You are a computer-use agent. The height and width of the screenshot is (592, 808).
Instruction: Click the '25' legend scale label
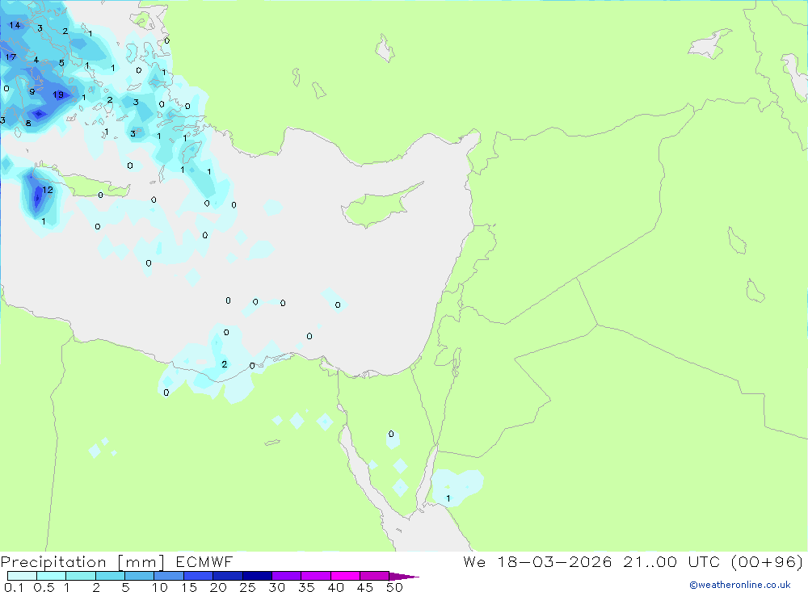click(247, 587)
